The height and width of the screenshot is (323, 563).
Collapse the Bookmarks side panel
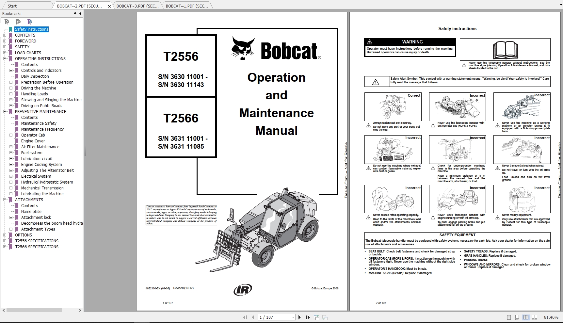click(x=80, y=13)
